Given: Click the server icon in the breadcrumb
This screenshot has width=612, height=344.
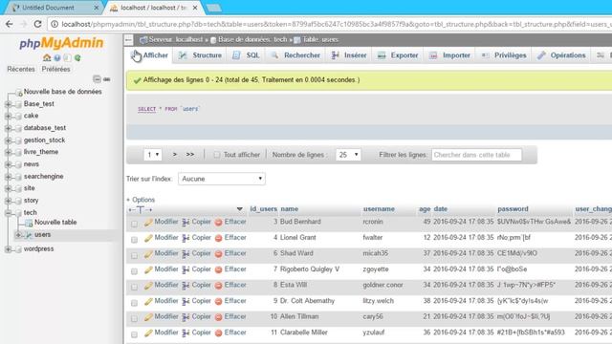Looking at the screenshot, I should [143, 40].
